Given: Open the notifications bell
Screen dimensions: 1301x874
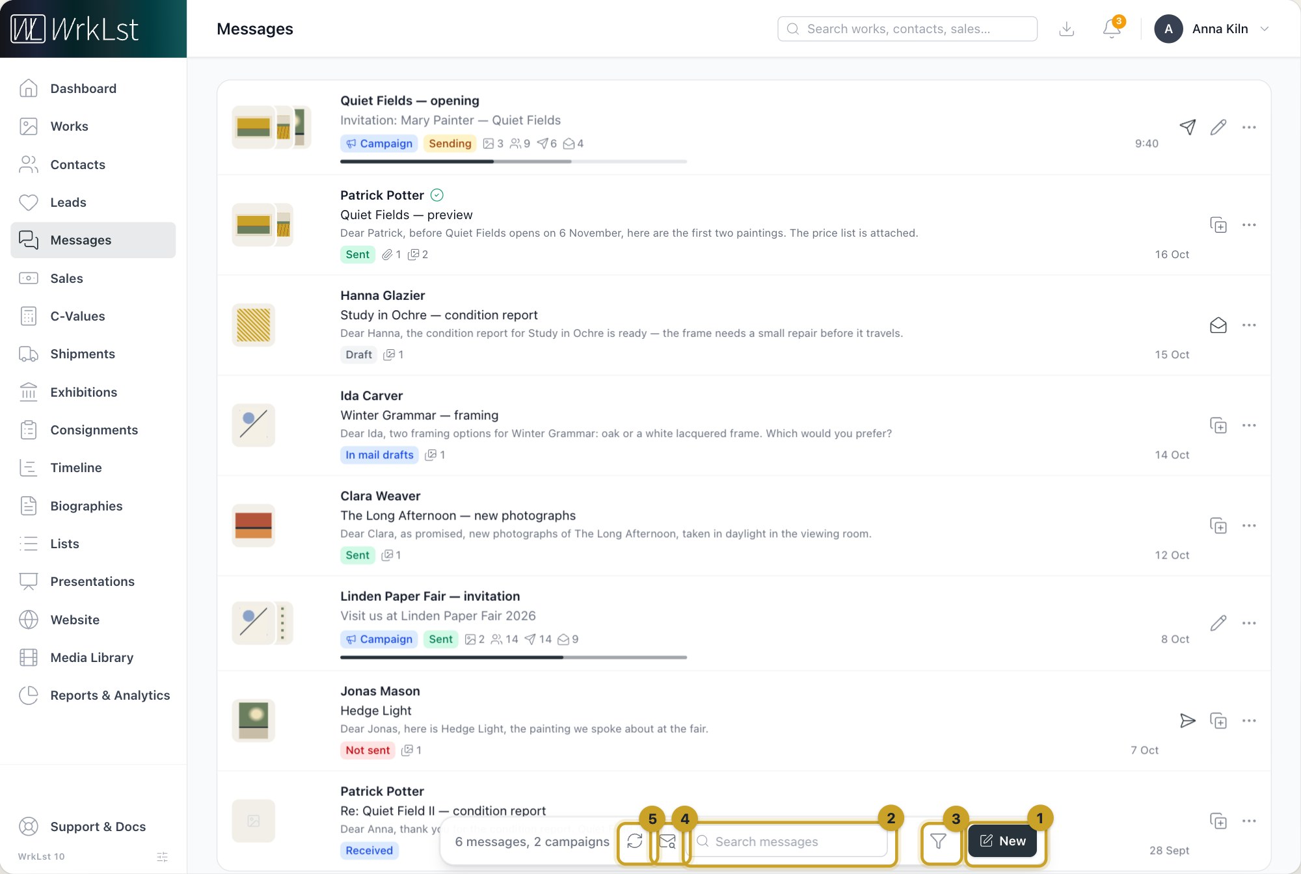Looking at the screenshot, I should tap(1112, 29).
